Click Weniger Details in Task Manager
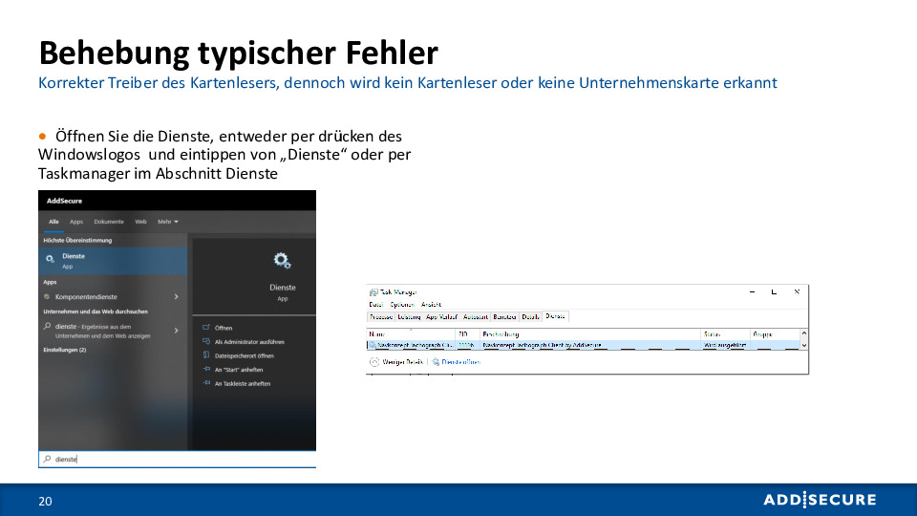Viewport: 917px width, 516px height. pyautogui.click(x=402, y=362)
